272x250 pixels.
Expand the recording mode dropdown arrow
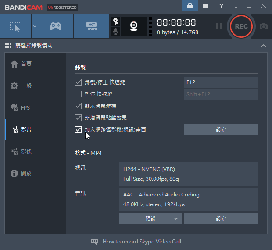(x=34, y=26)
